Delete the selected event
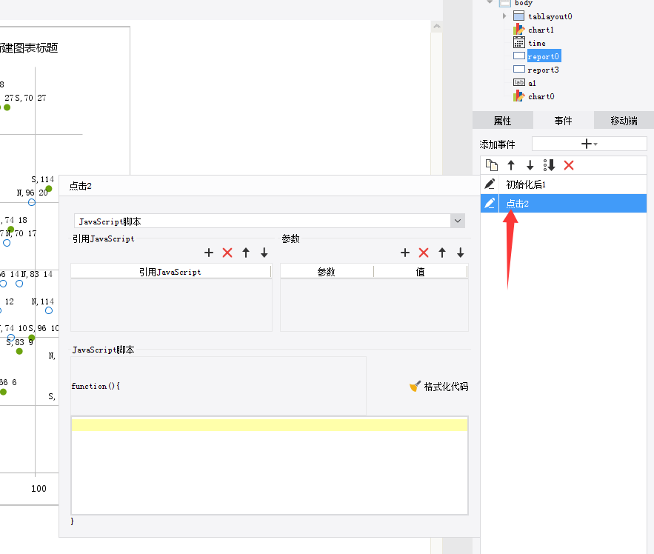654x554 pixels. tap(569, 166)
